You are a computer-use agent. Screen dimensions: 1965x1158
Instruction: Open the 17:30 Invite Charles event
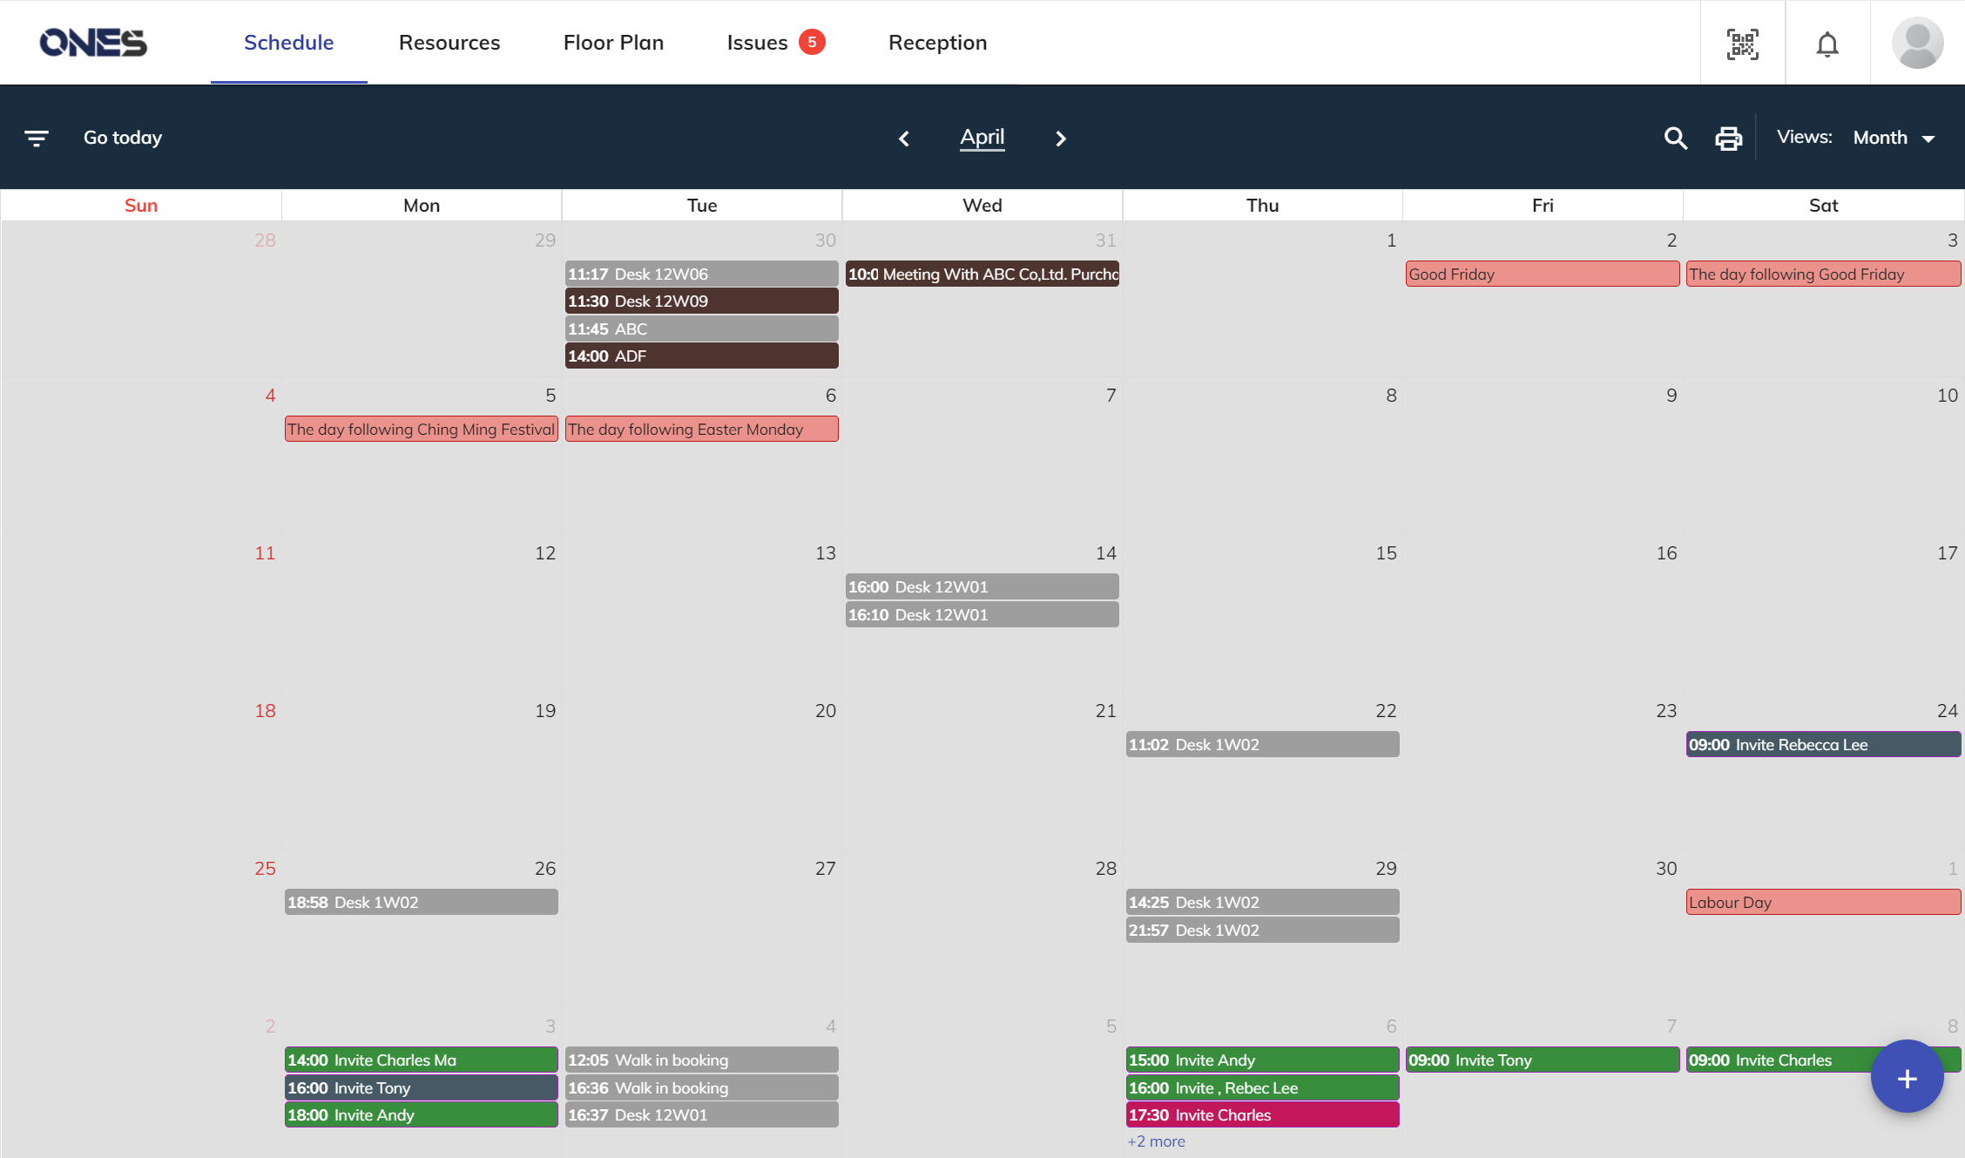[x=1262, y=1115]
